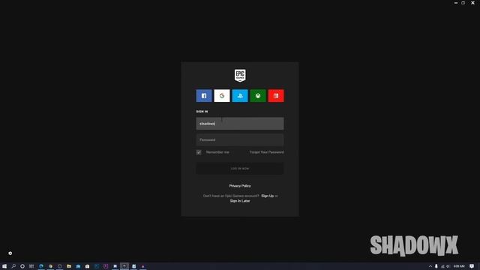Open the Windows Start menu
Viewport: 480px width, 270px height.
(x=4, y=266)
